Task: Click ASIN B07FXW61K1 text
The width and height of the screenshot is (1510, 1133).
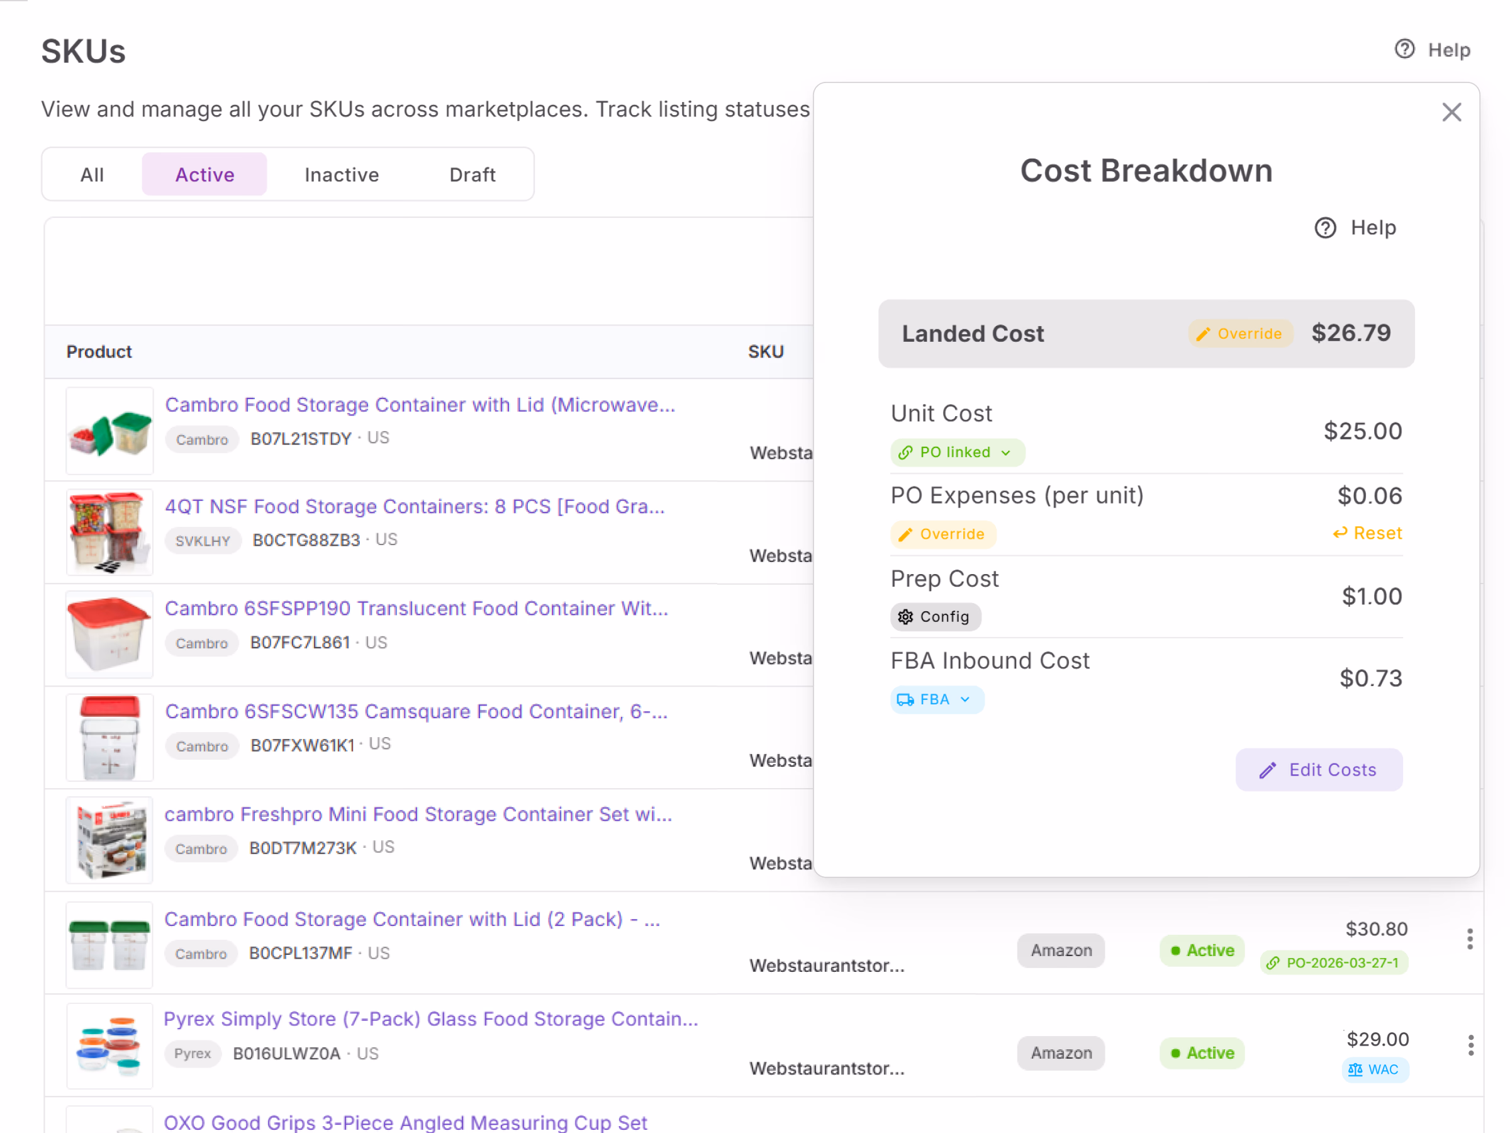Action: click(x=303, y=745)
